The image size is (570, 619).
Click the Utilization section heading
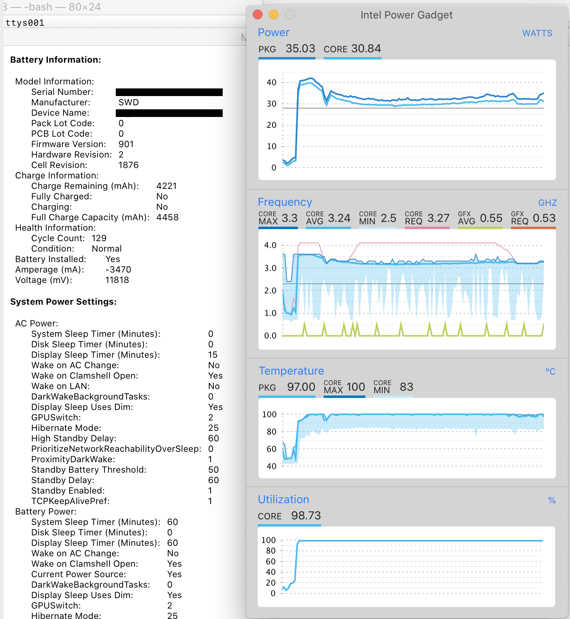(283, 500)
